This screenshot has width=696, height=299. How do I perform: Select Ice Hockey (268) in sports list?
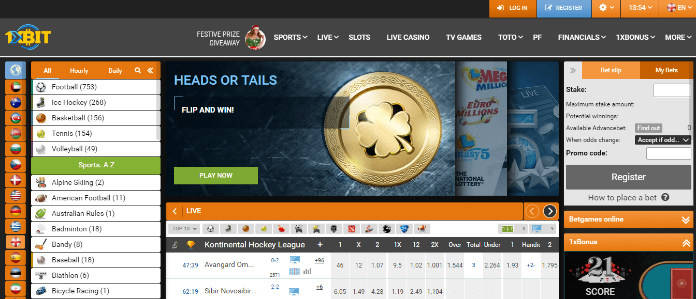point(96,102)
